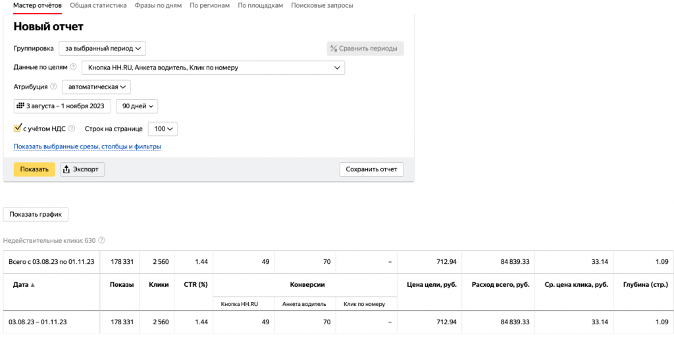The width and height of the screenshot is (674, 346).
Task: Click the Показать график button
Action: tap(36, 215)
